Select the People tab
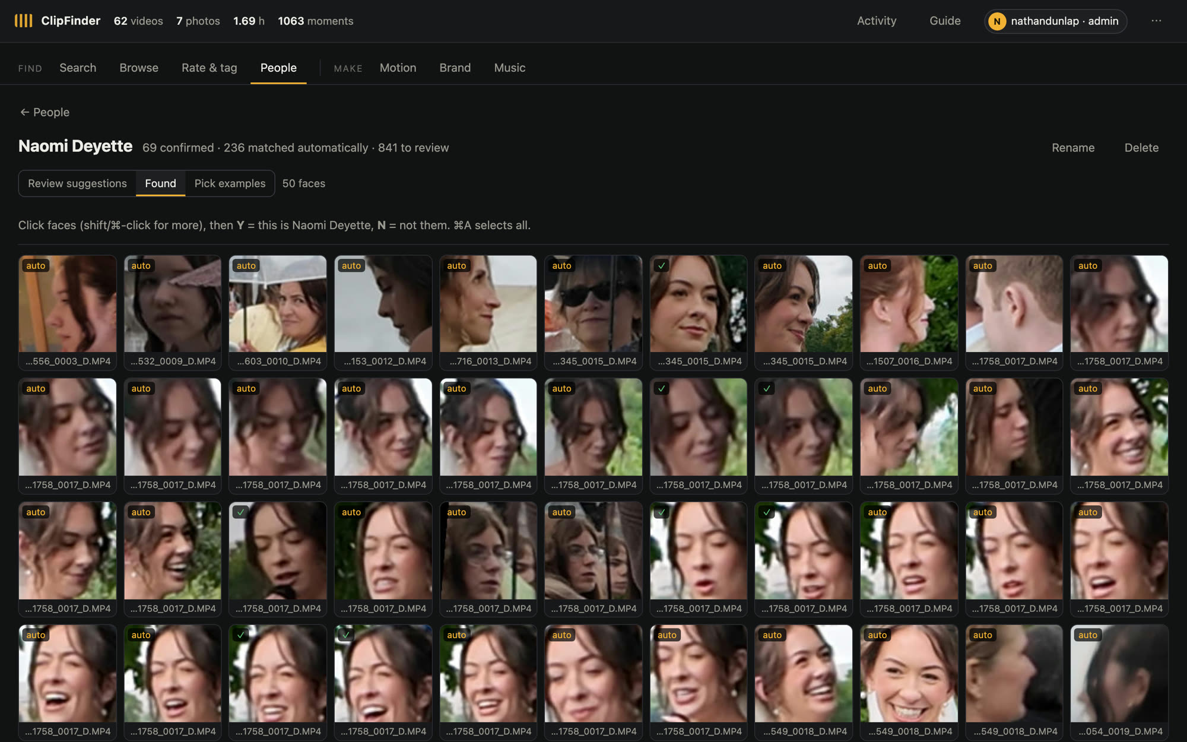Viewport: 1187px width, 742px height. [x=278, y=68]
